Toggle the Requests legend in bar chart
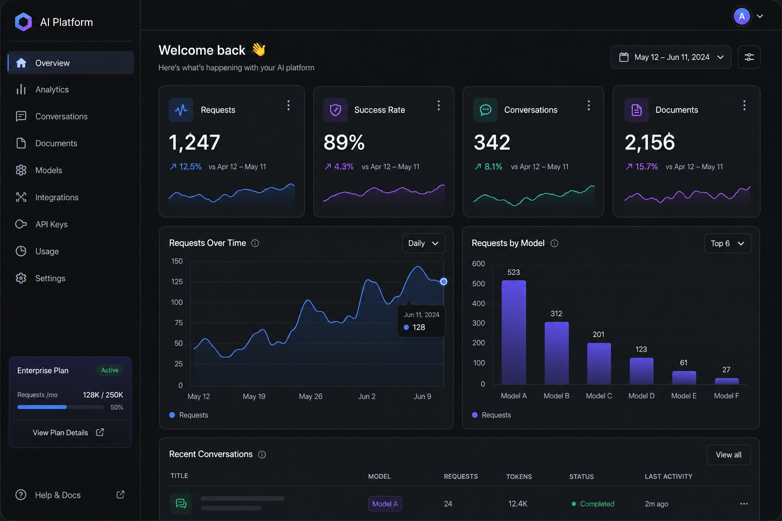This screenshot has width=782, height=521. tap(491, 415)
